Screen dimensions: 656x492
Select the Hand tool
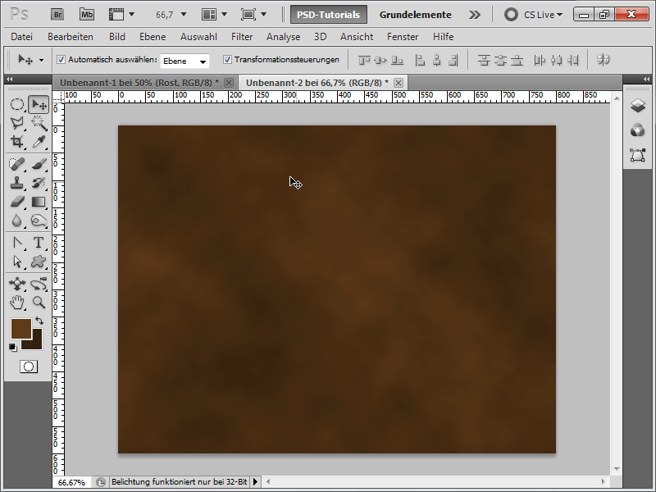tap(16, 302)
